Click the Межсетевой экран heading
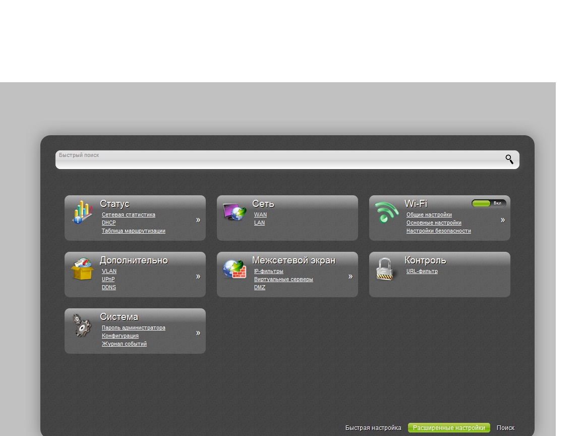Image resolution: width=581 pixels, height=436 pixels. 294,260
